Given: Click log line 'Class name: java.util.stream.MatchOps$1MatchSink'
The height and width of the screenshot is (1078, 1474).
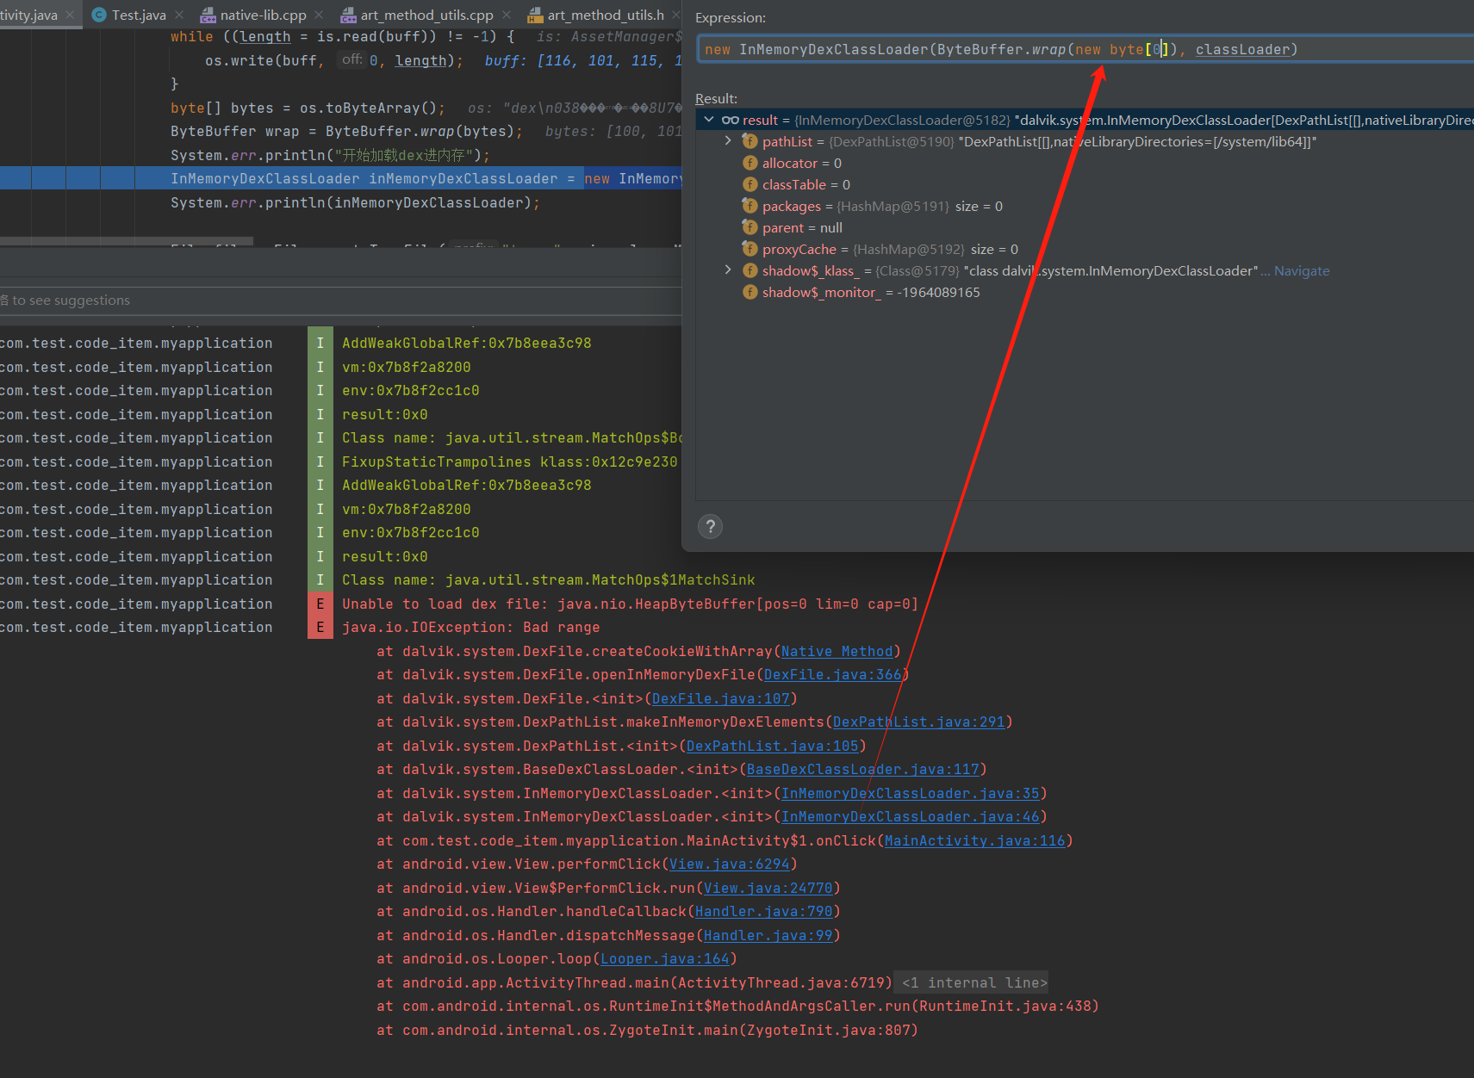Looking at the screenshot, I should click(548, 579).
